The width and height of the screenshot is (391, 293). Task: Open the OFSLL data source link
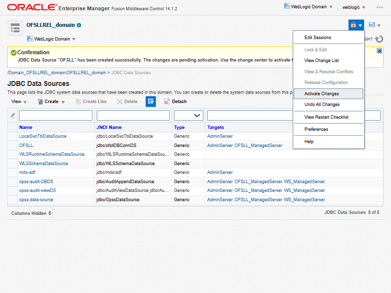point(26,145)
